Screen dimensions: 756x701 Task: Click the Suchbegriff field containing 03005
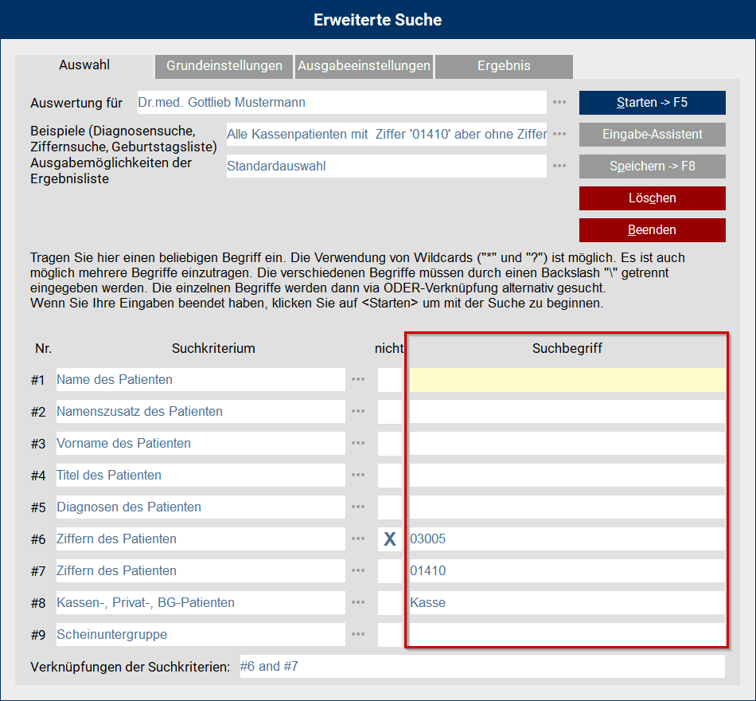point(567,539)
